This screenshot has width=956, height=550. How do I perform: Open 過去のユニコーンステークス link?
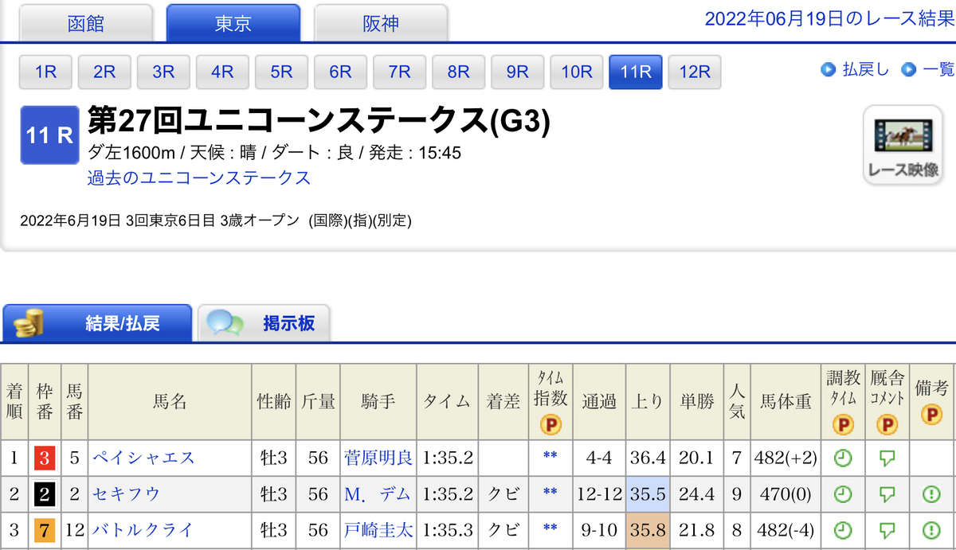(x=199, y=177)
